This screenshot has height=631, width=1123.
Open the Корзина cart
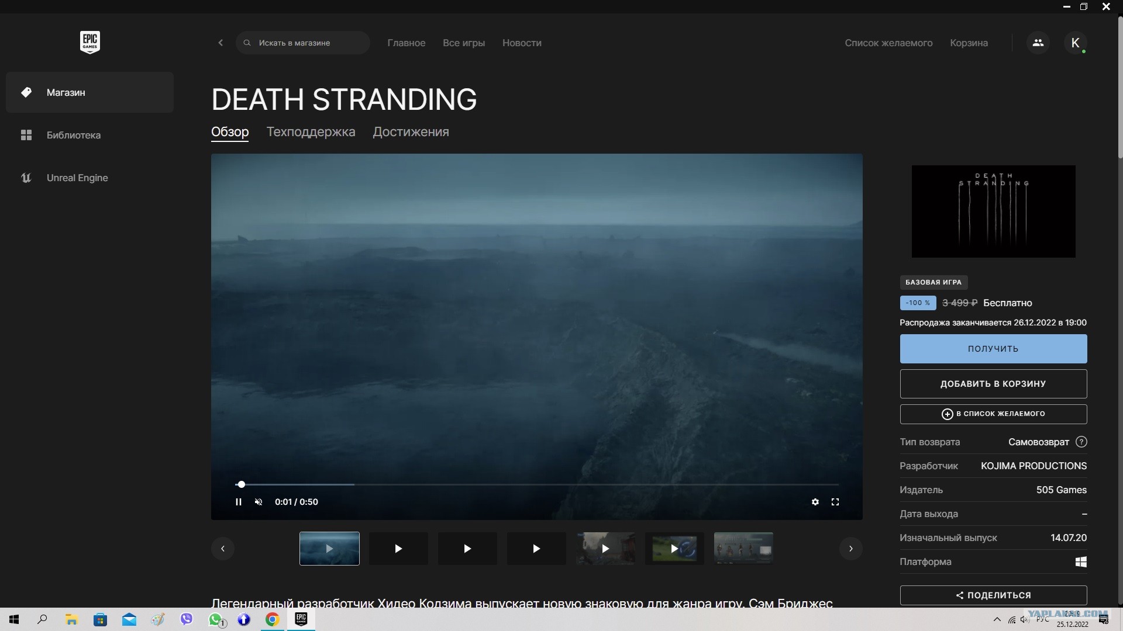pyautogui.click(x=969, y=43)
